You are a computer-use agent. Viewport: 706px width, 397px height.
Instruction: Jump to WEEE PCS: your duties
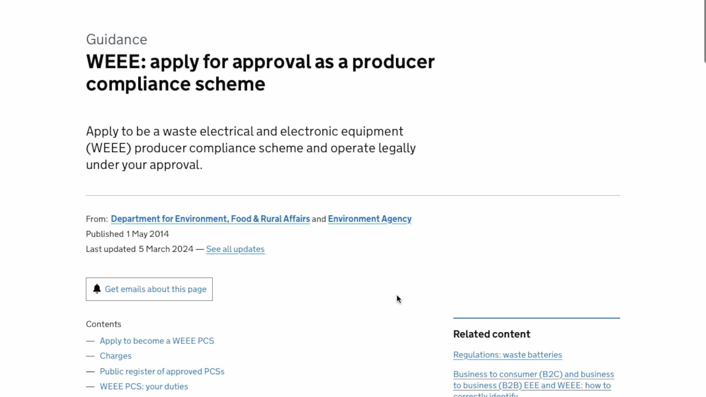144,386
